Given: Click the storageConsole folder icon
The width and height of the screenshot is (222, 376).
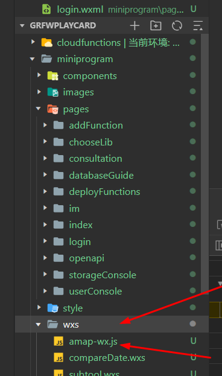Looking at the screenshot, I should (59, 275).
